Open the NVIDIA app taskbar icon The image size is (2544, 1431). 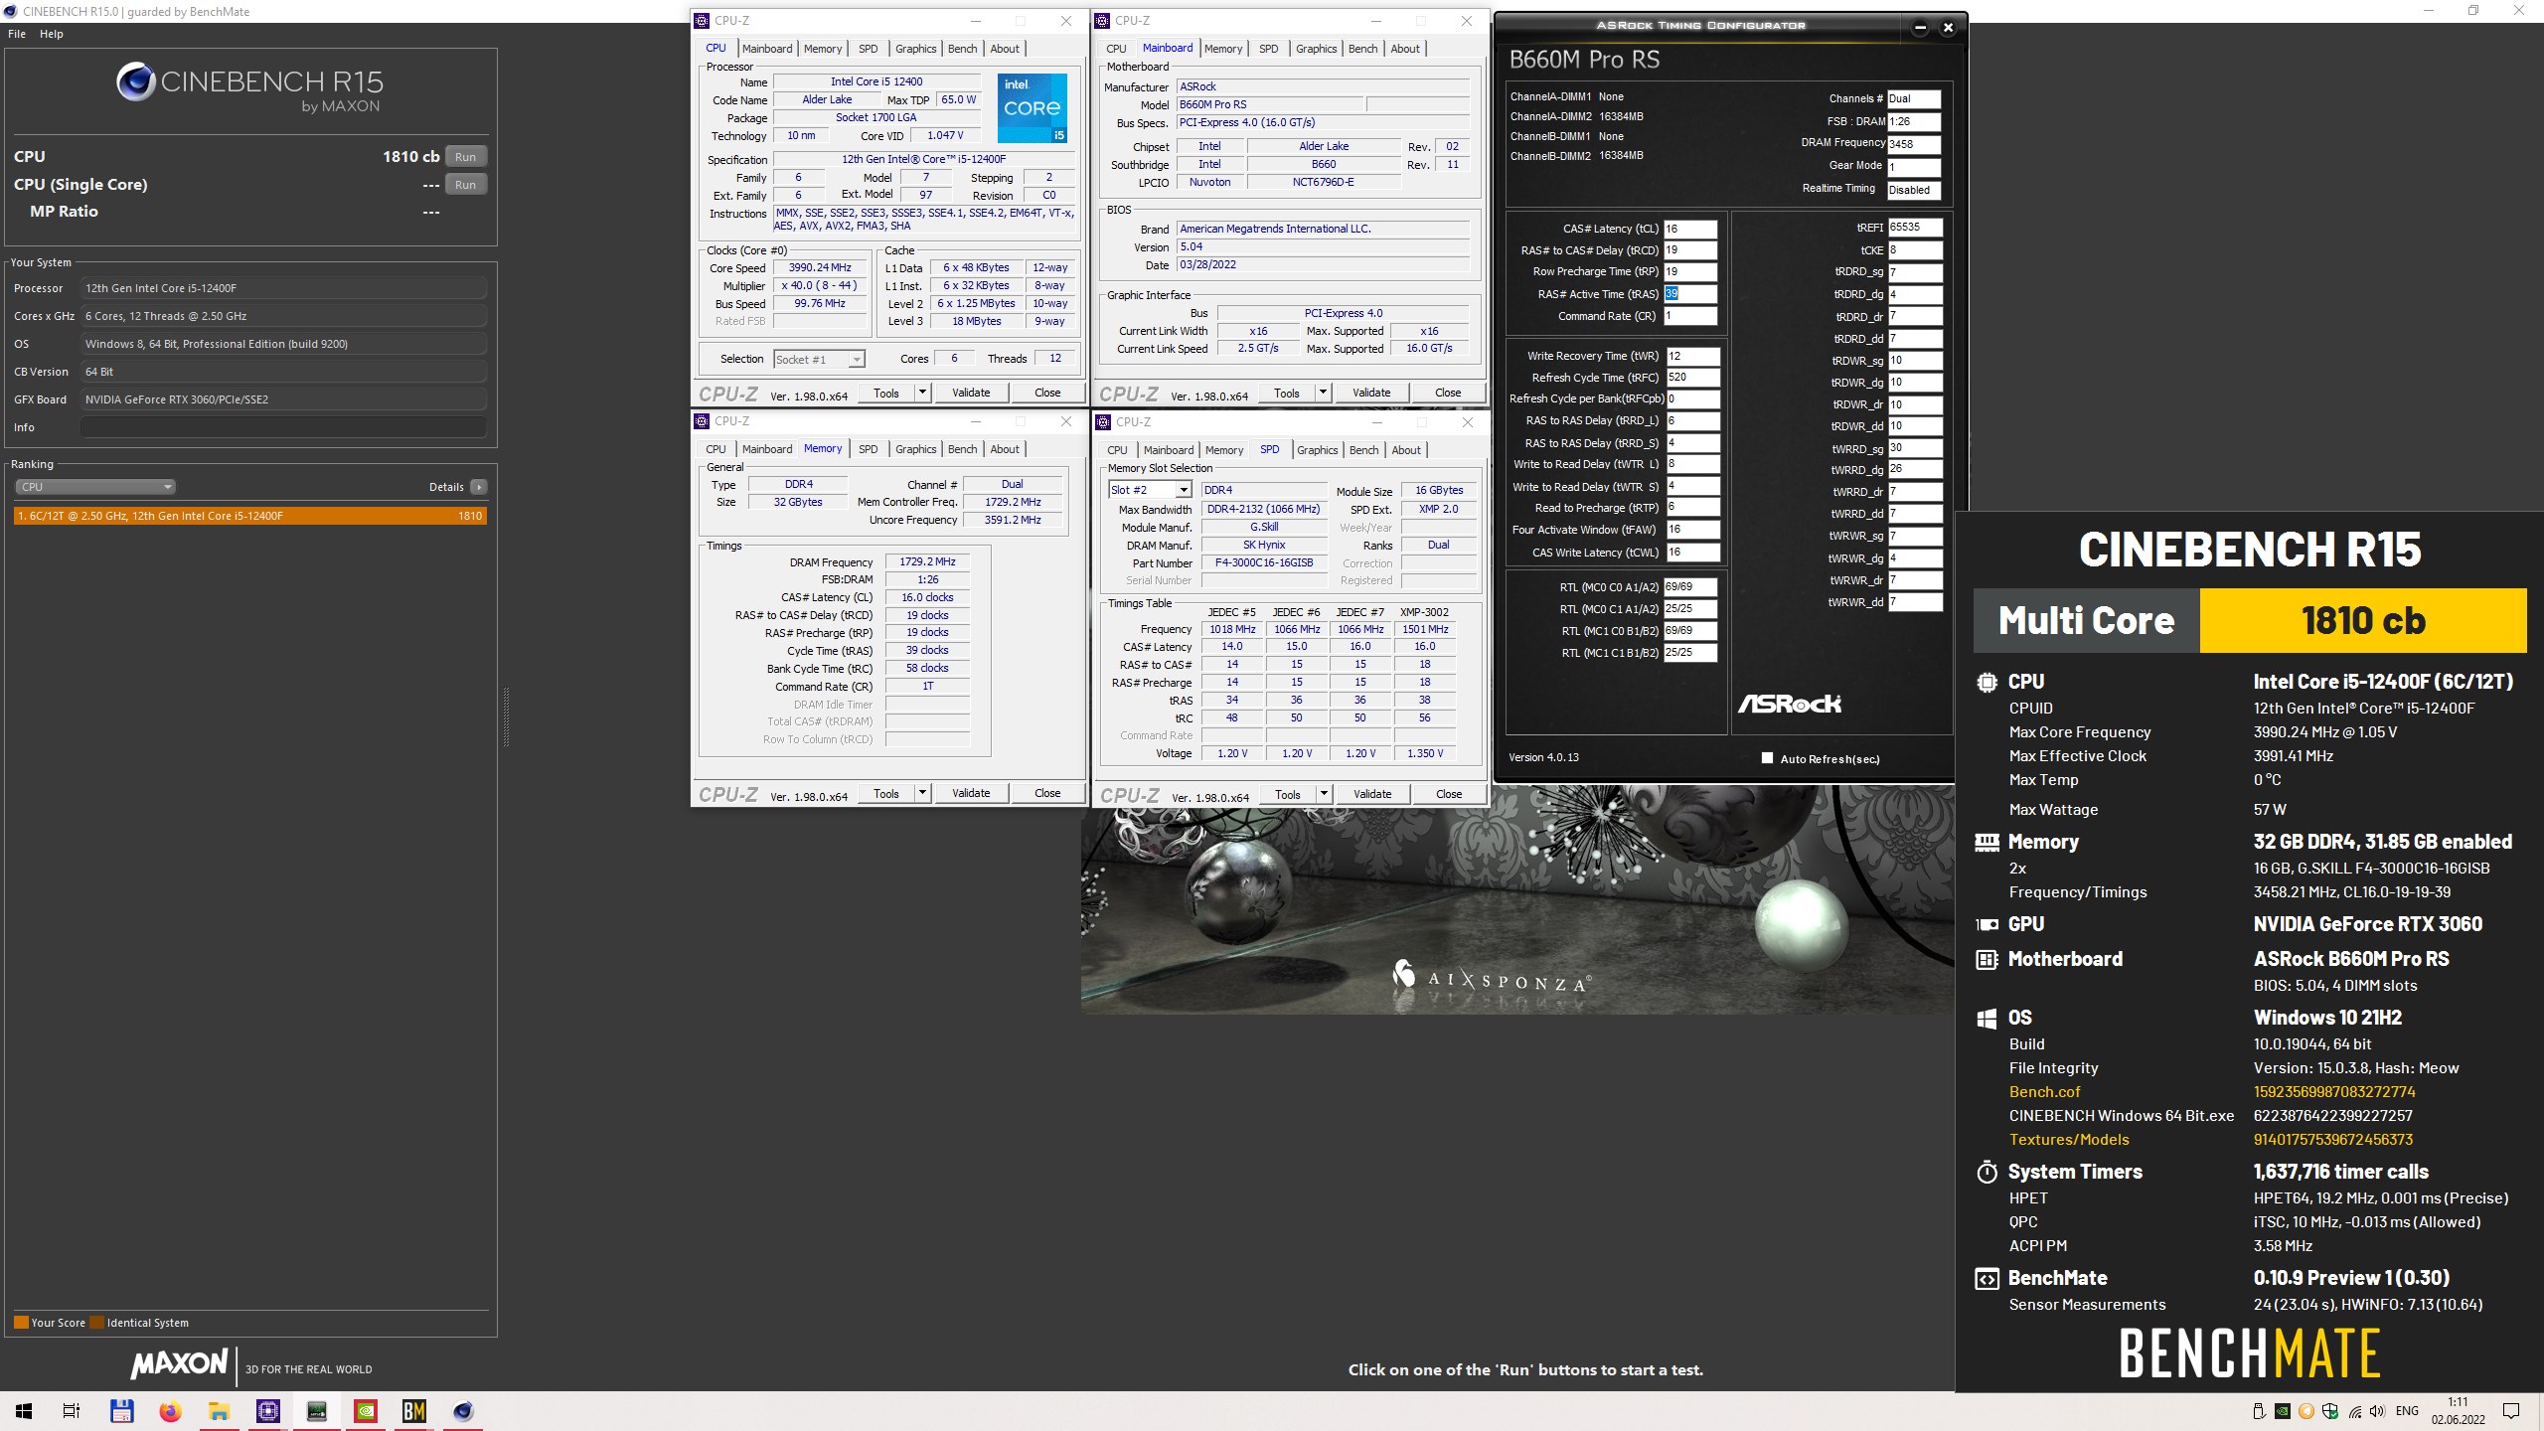[x=366, y=1411]
